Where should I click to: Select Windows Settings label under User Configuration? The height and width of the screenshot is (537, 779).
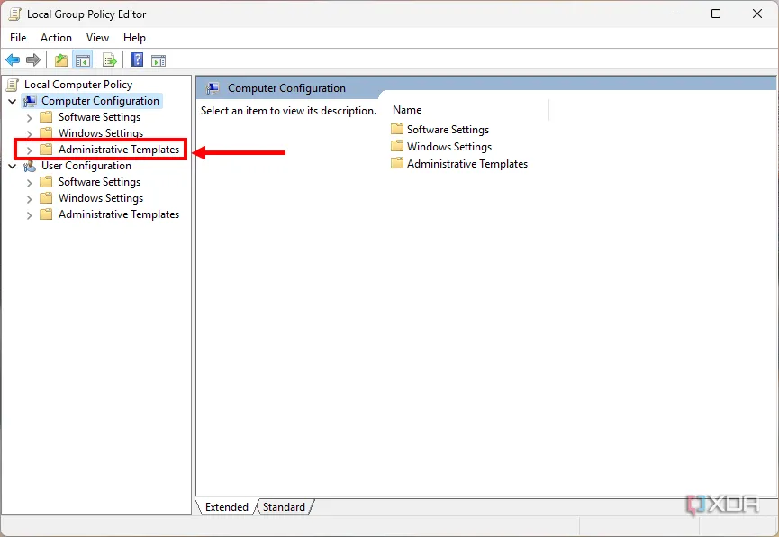pos(101,198)
